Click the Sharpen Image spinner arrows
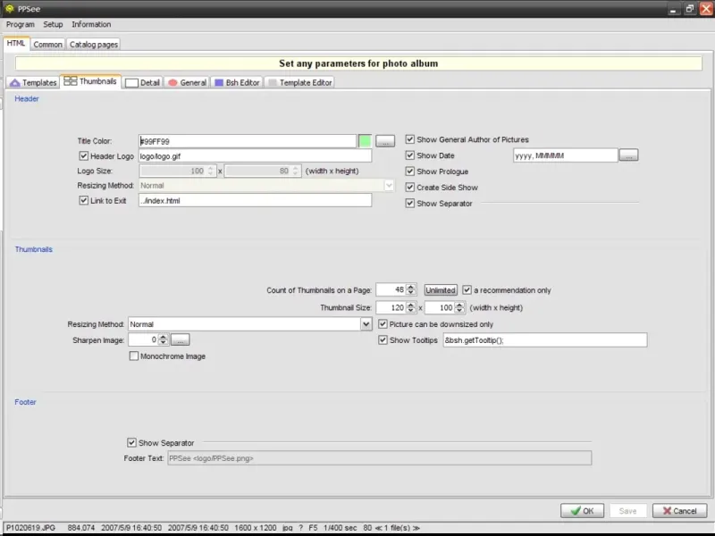This screenshot has height=536, width=715. [163, 339]
